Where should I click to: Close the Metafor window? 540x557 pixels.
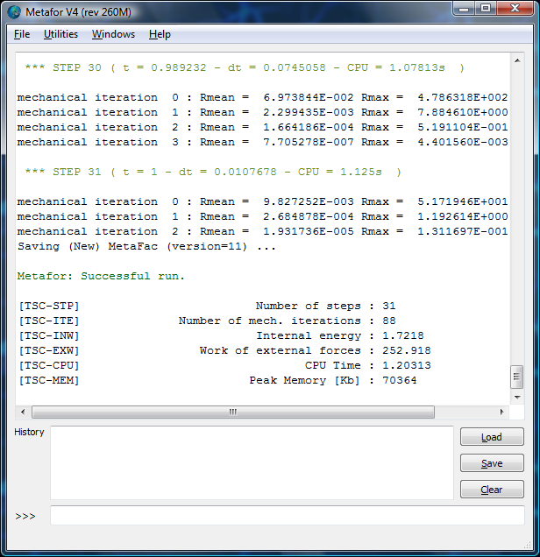click(x=515, y=9)
